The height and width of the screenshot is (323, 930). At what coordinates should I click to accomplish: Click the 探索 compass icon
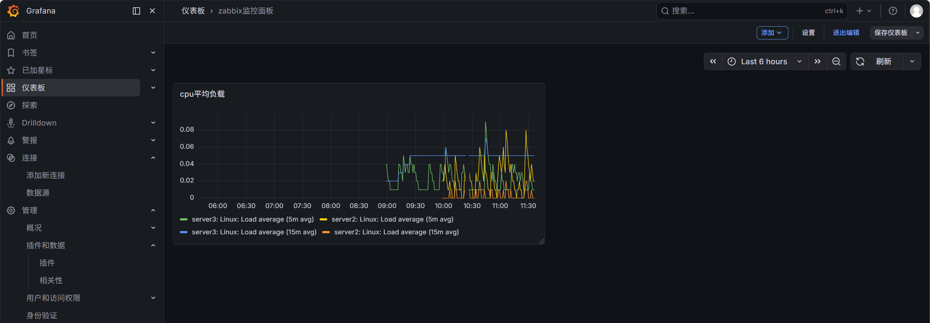pos(11,105)
